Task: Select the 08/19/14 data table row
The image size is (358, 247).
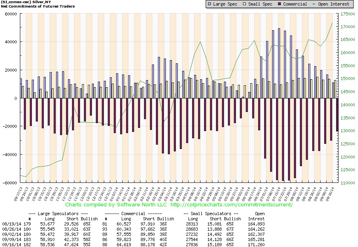Action: point(133,224)
